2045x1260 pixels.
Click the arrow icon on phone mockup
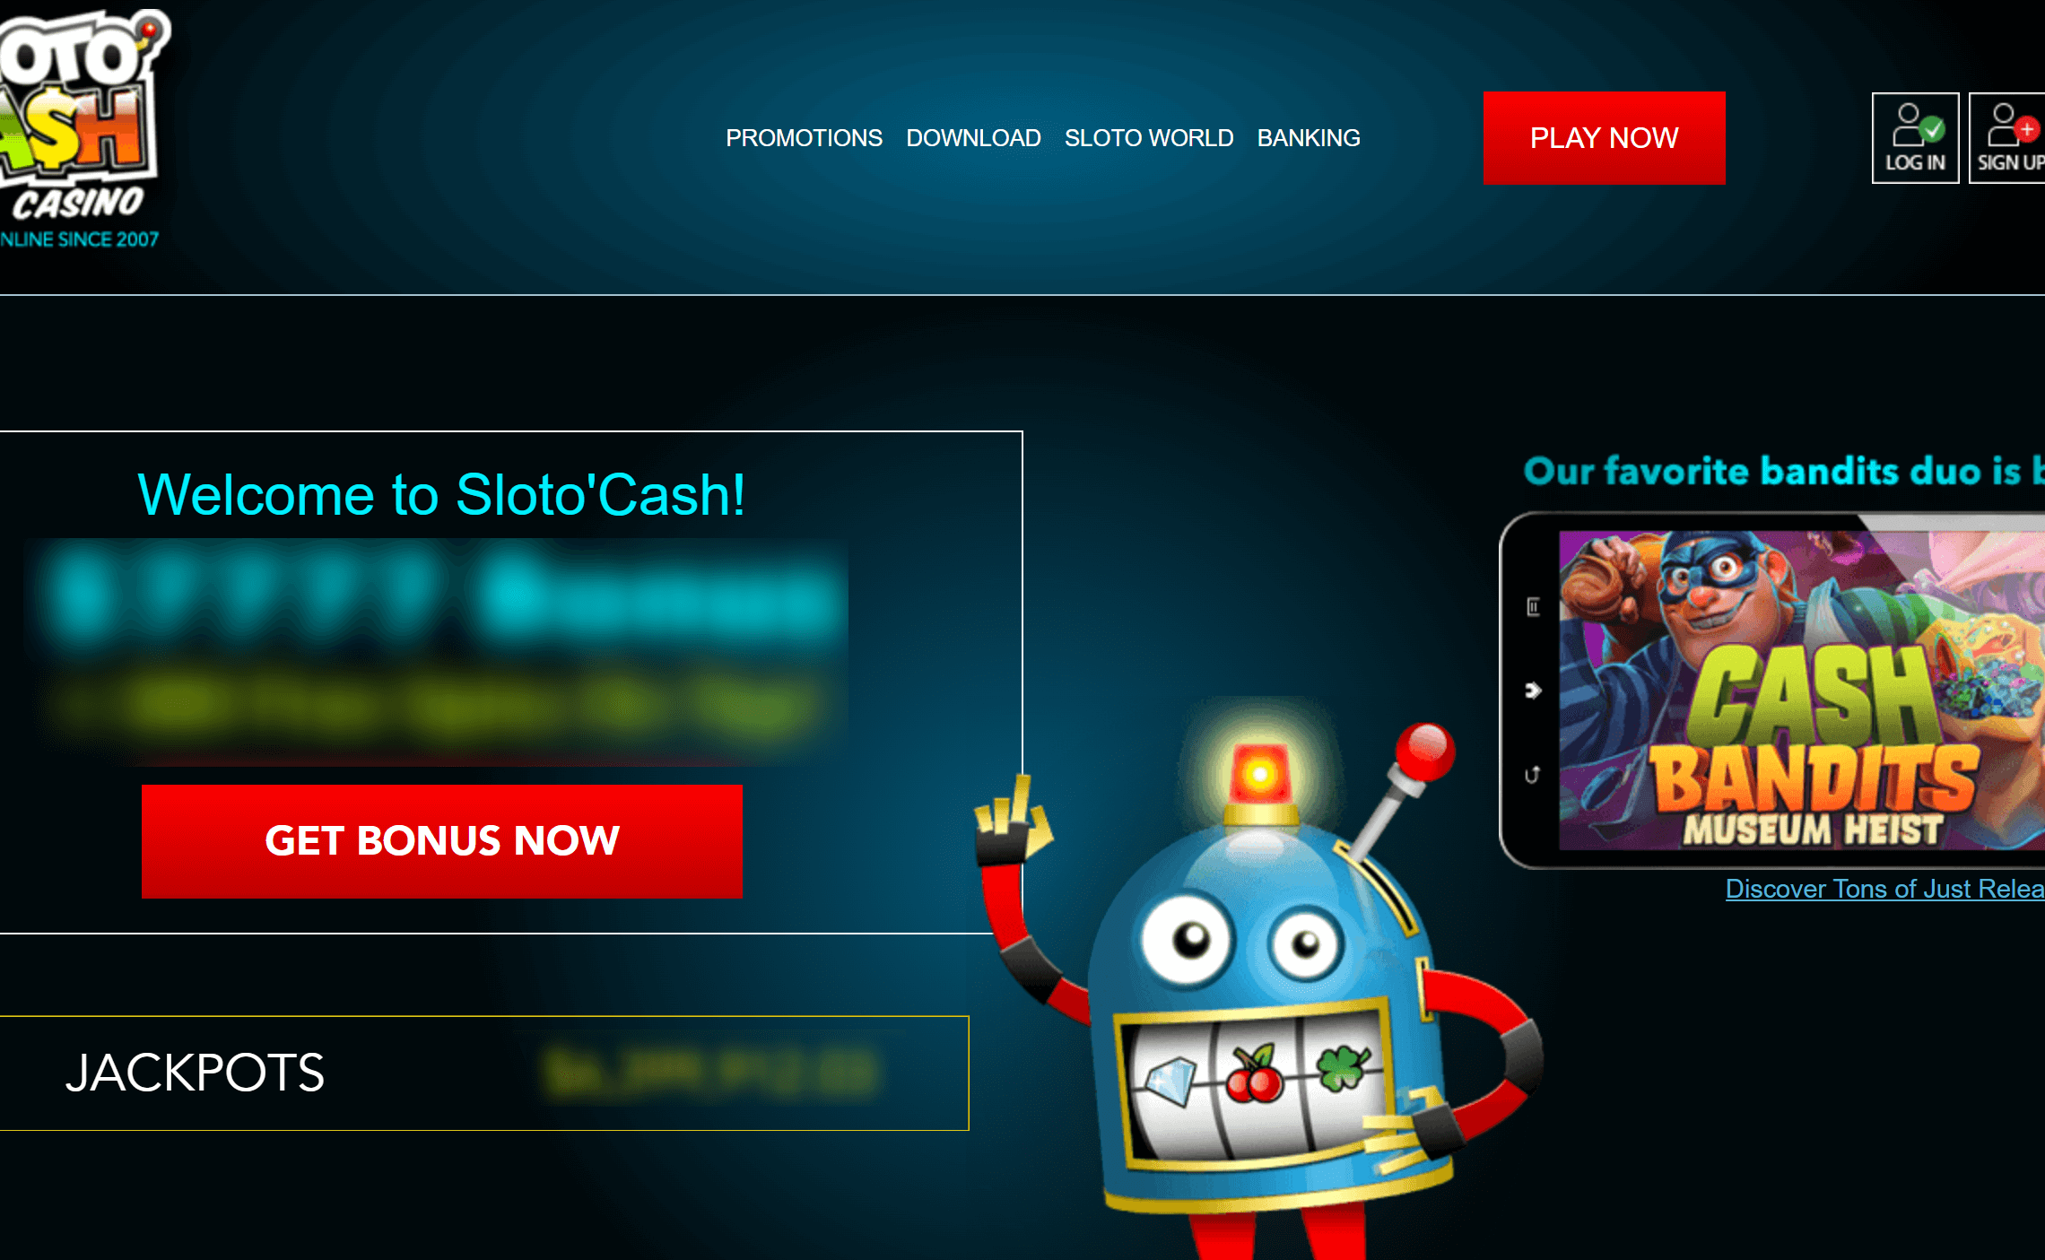pos(1533,691)
